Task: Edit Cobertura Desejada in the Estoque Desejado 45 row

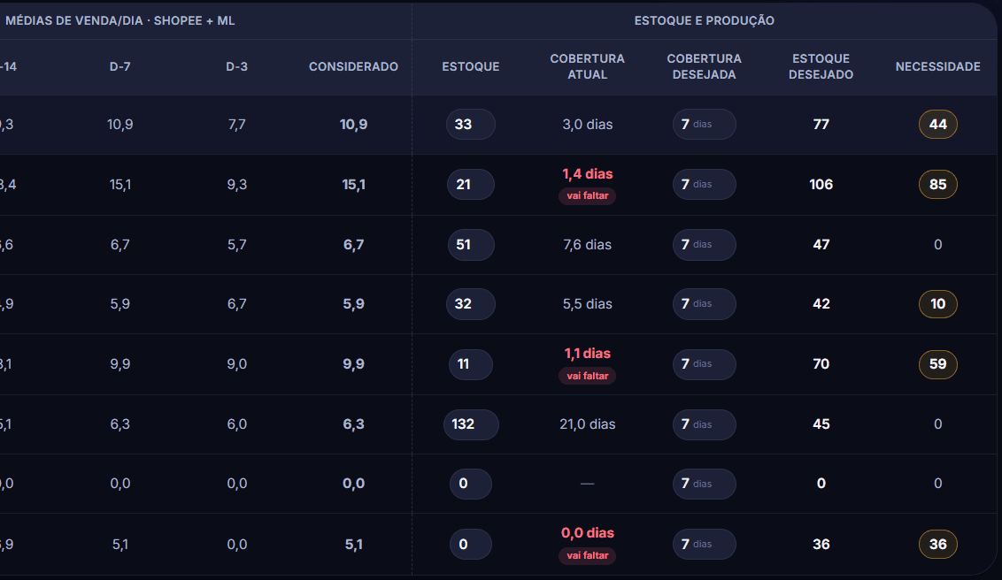Action: (x=704, y=424)
